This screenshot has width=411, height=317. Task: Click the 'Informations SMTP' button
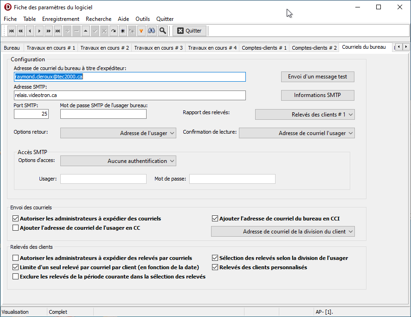pos(317,95)
